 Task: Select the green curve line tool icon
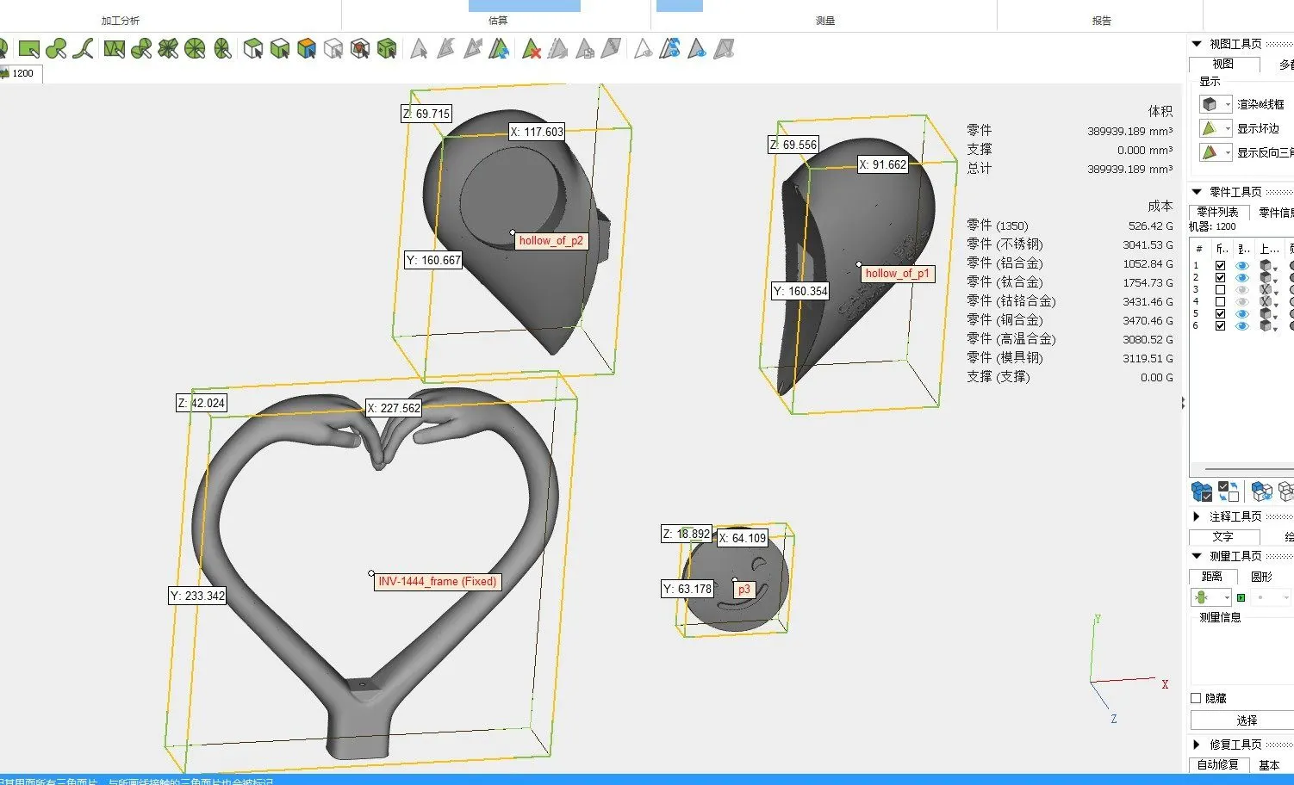pyautogui.click(x=83, y=49)
